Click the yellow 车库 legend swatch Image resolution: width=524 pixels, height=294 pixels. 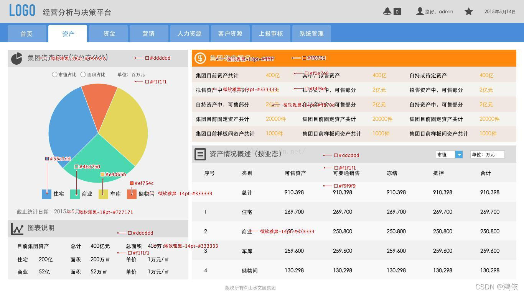coord(104,194)
